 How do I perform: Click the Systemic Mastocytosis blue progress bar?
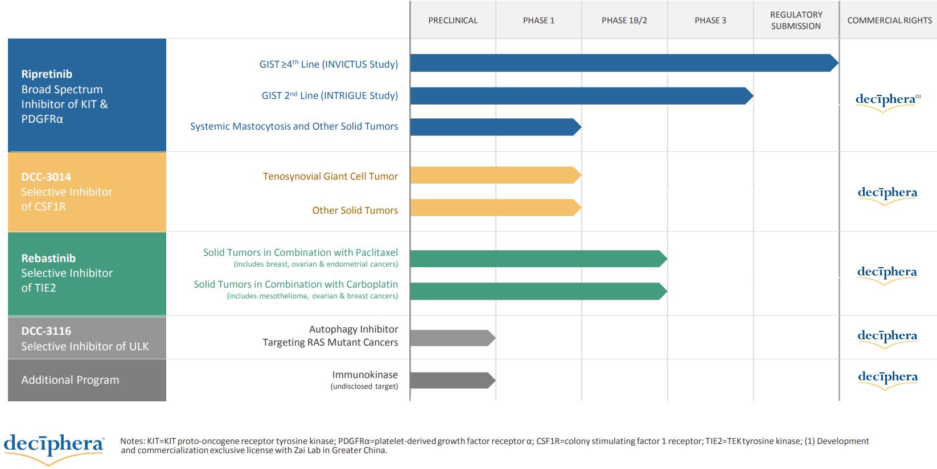point(495,127)
